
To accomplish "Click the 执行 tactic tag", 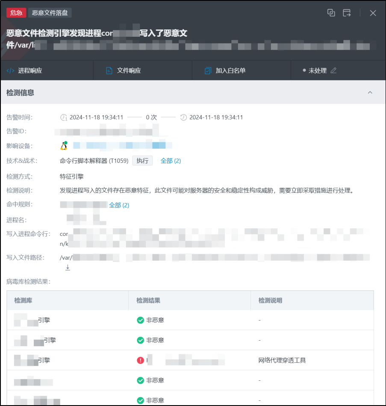I will [x=142, y=161].
